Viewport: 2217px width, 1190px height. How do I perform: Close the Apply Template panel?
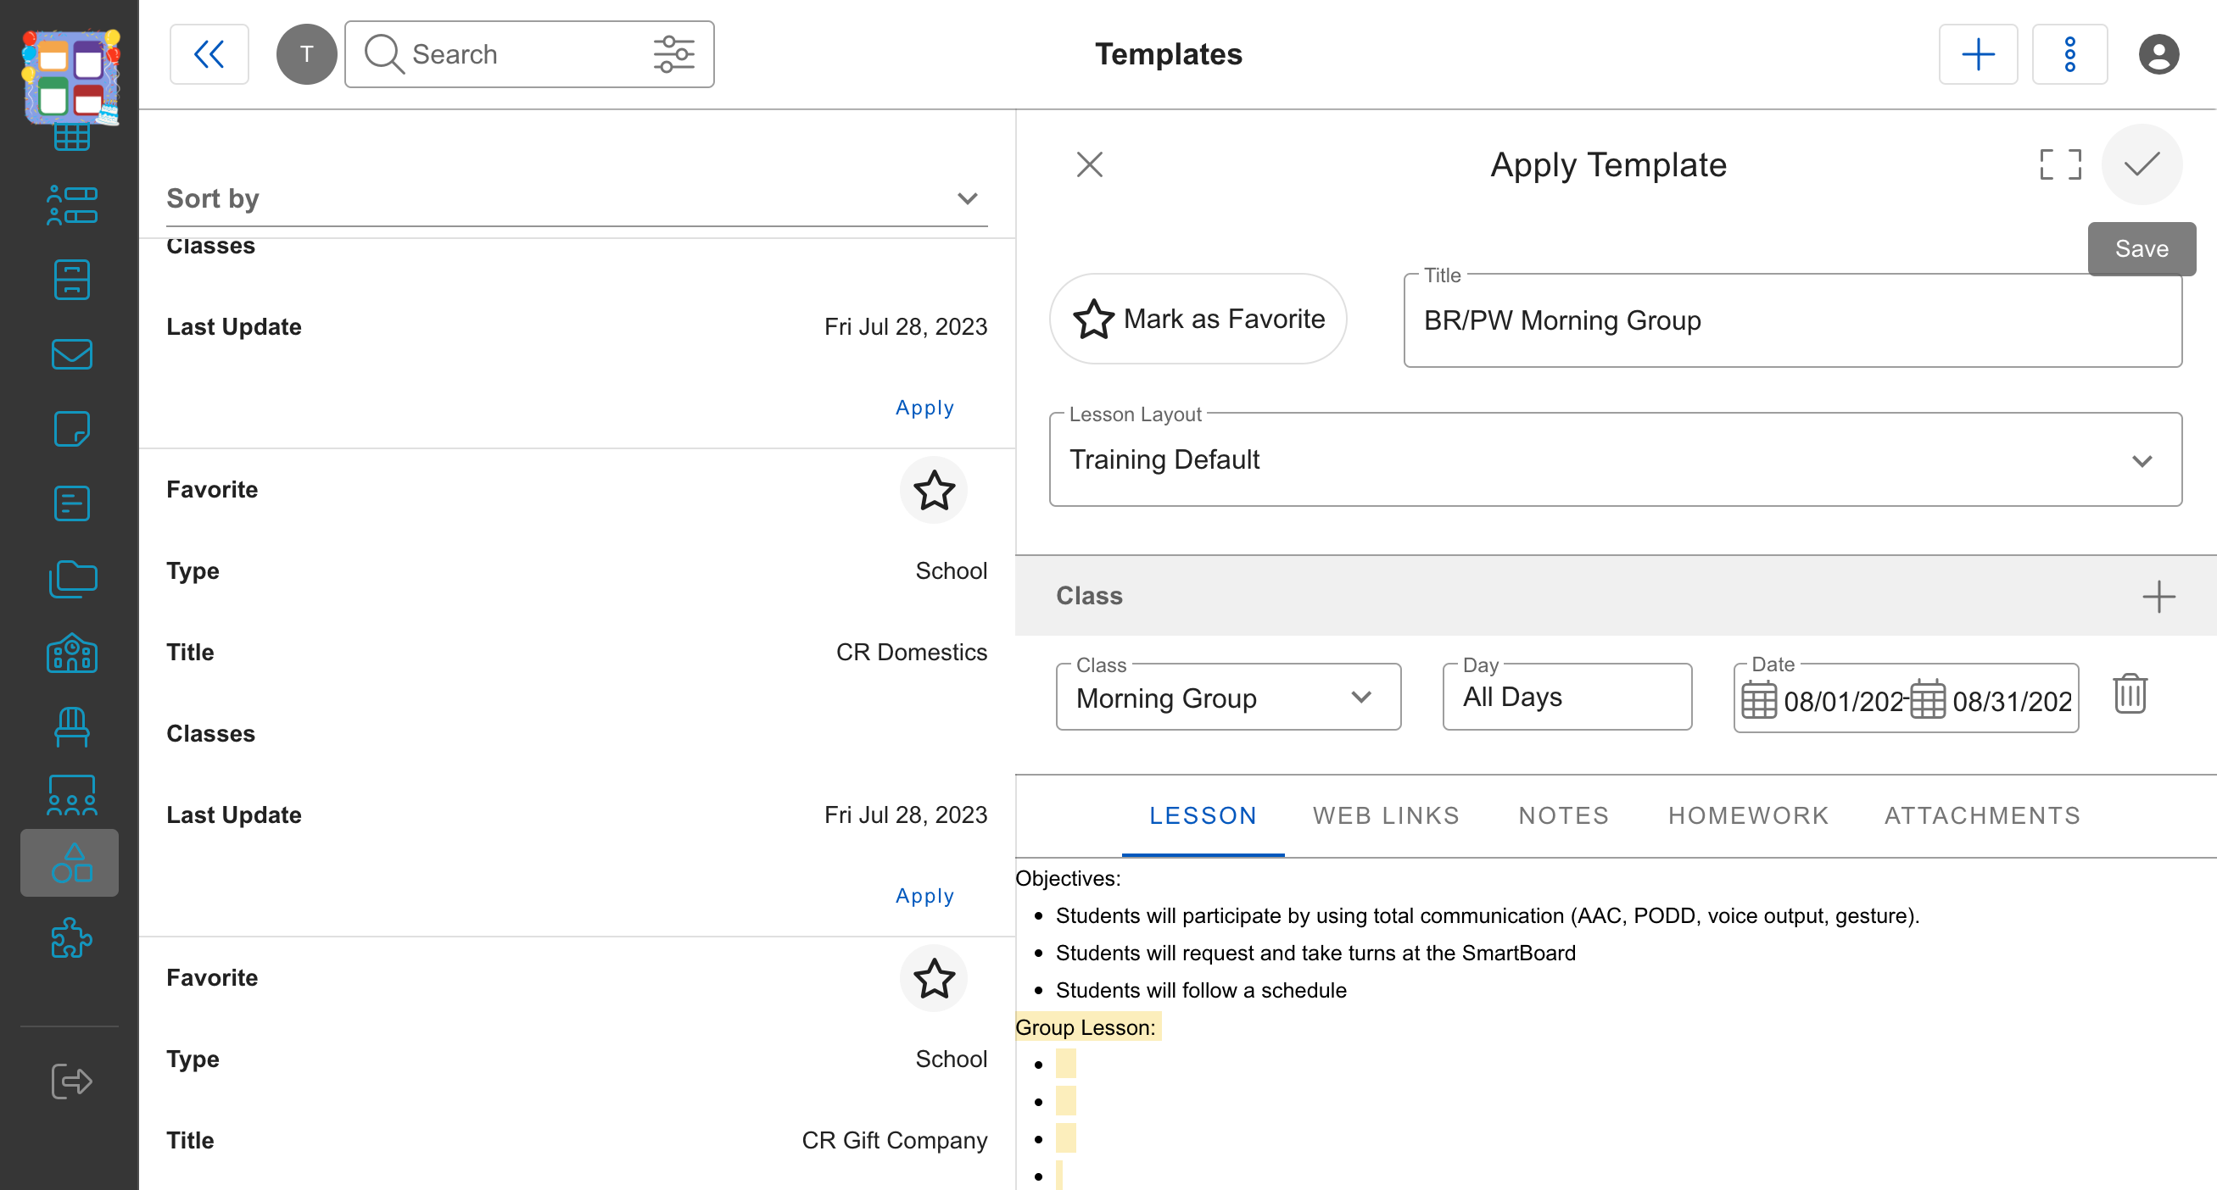1090,164
